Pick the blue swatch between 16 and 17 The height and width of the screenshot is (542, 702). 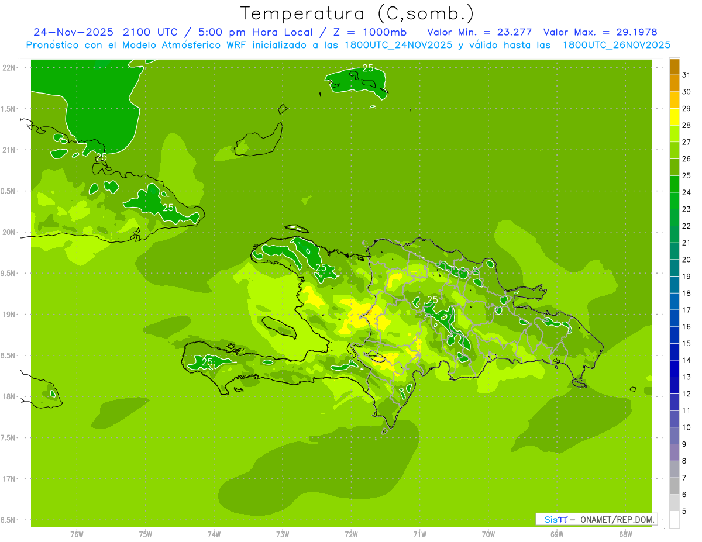point(675,318)
